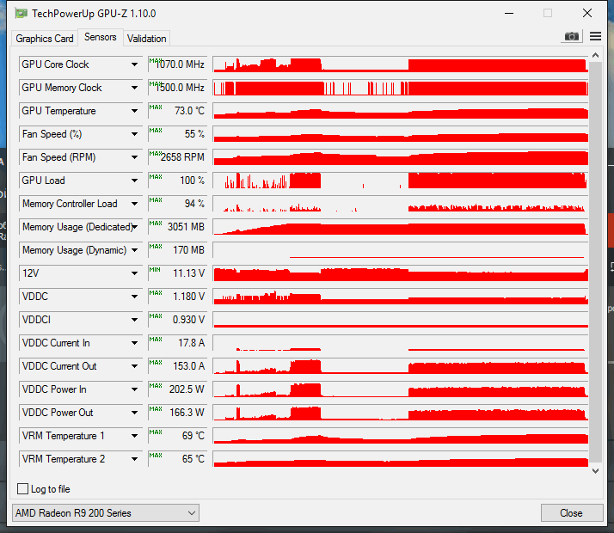Screen dimensions: 614x533
Task: Open the VDDC Current In dropdown
Action: pos(134,343)
